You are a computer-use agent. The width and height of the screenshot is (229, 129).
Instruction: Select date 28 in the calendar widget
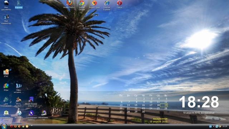128,111
